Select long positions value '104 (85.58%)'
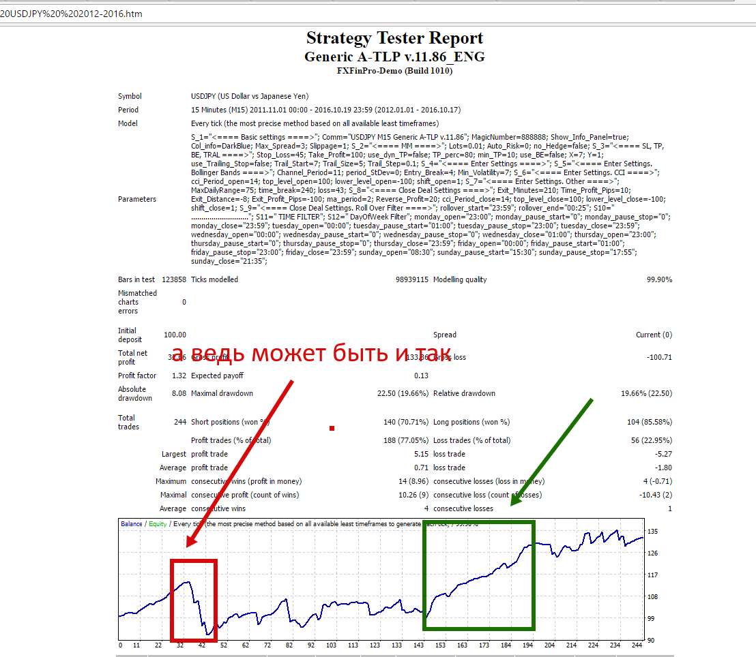 (x=650, y=422)
